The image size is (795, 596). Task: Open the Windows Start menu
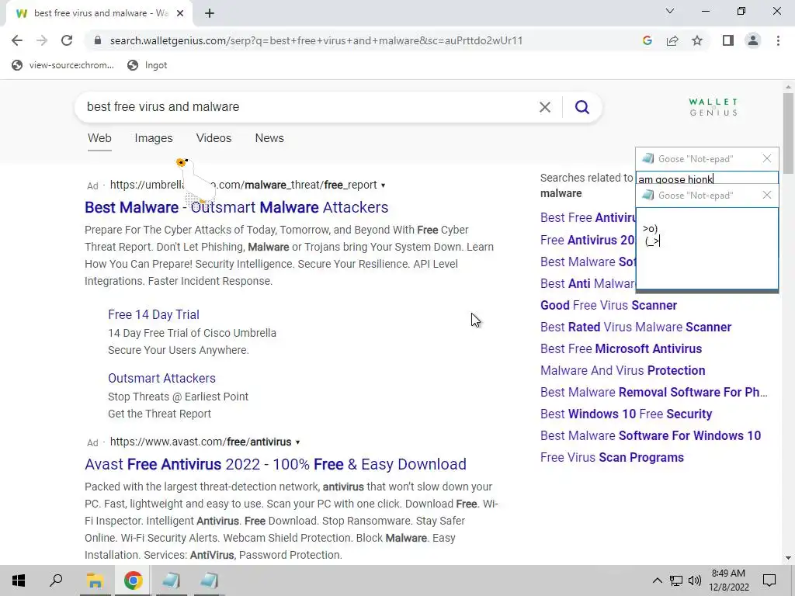coord(19,580)
